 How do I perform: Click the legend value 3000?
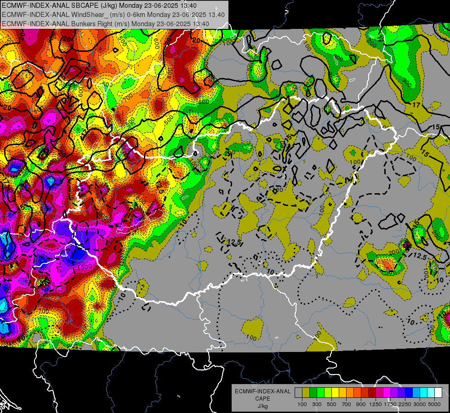point(420,404)
